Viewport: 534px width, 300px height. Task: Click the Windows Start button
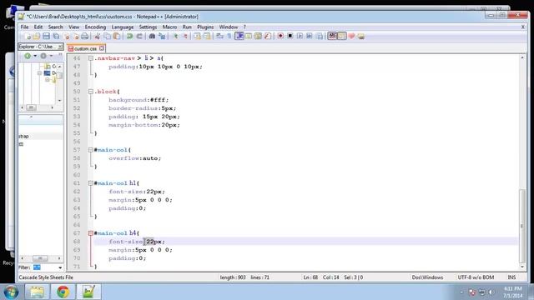pos(11,292)
